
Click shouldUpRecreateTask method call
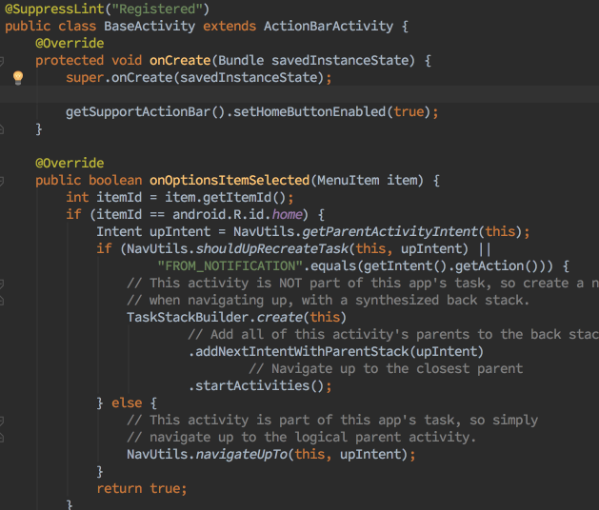[x=272, y=249]
